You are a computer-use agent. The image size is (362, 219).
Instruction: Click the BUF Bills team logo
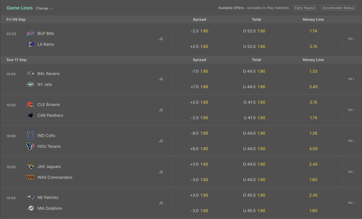tap(30, 33)
